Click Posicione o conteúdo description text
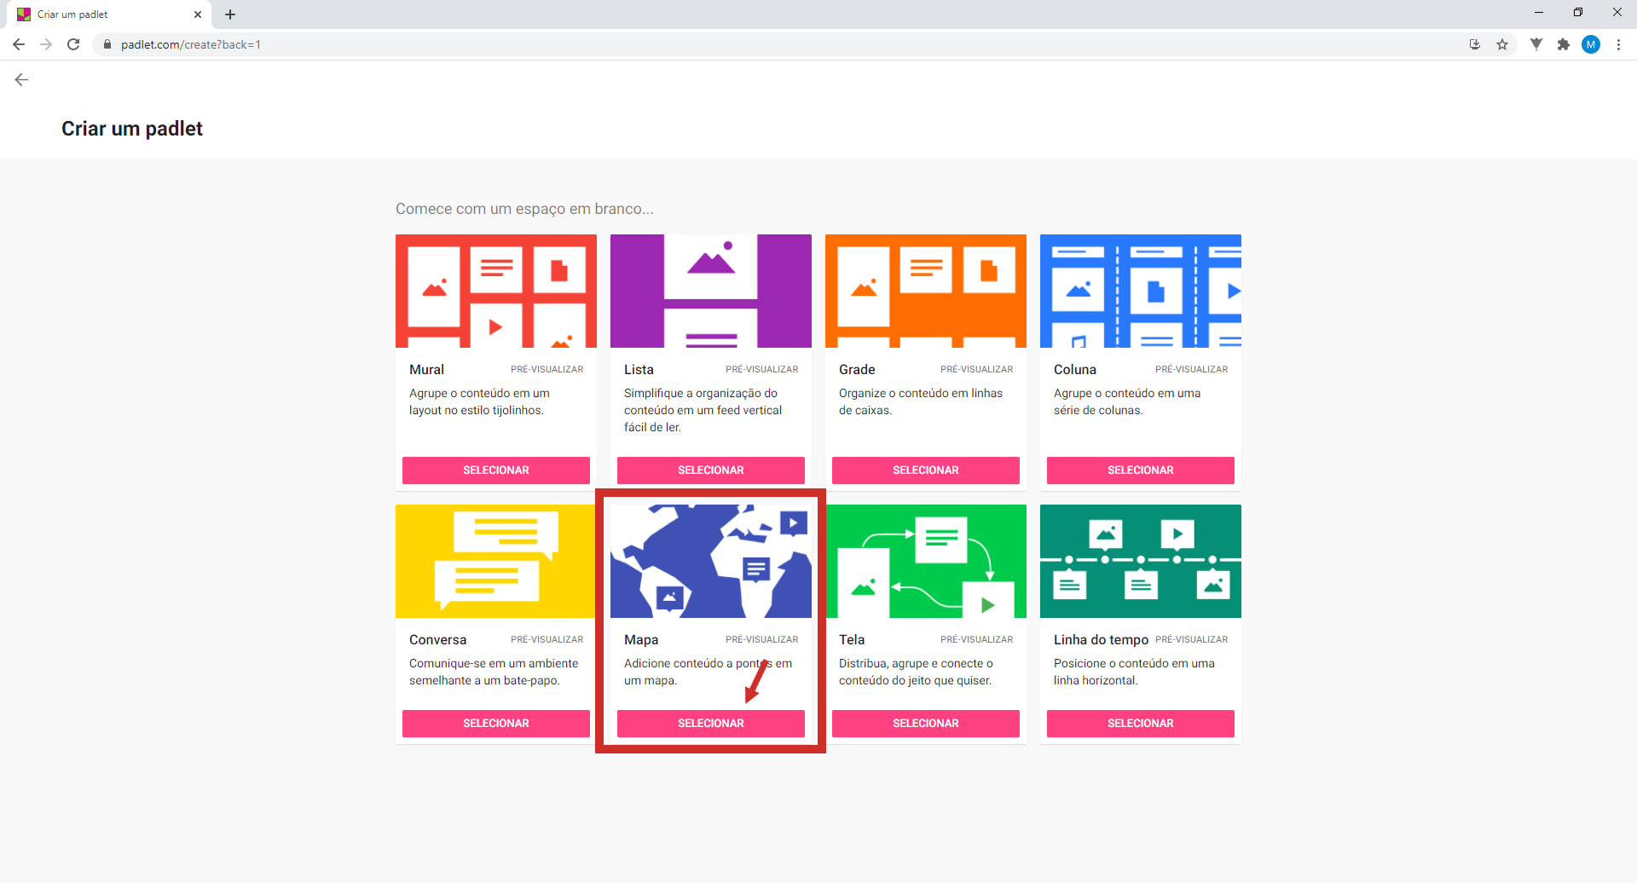 click(1134, 672)
